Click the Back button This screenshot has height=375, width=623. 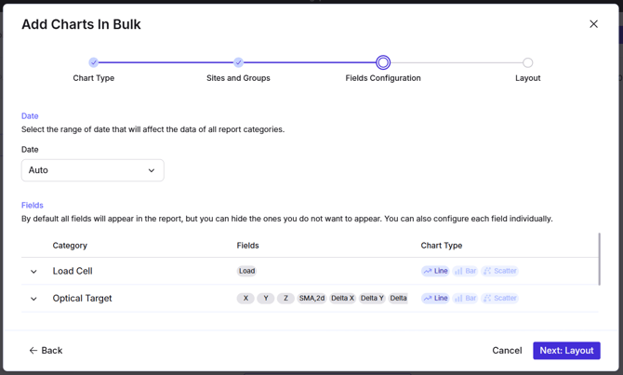tap(46, 351)
